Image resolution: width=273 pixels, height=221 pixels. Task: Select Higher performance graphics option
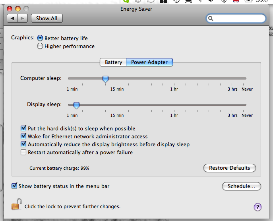click(40, 46)
